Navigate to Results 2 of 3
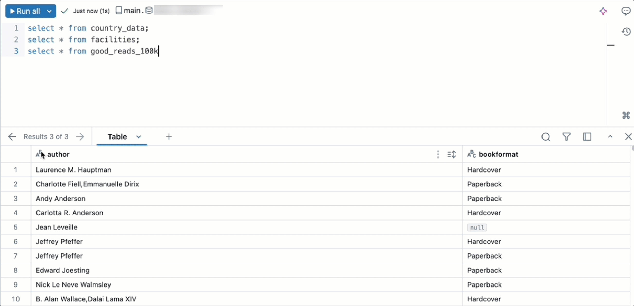The height and width of the screenshot is (306, 634). pos(12,136)
